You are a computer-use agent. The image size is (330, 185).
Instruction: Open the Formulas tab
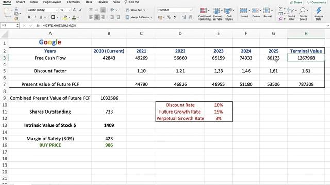(x=73, y=2)
